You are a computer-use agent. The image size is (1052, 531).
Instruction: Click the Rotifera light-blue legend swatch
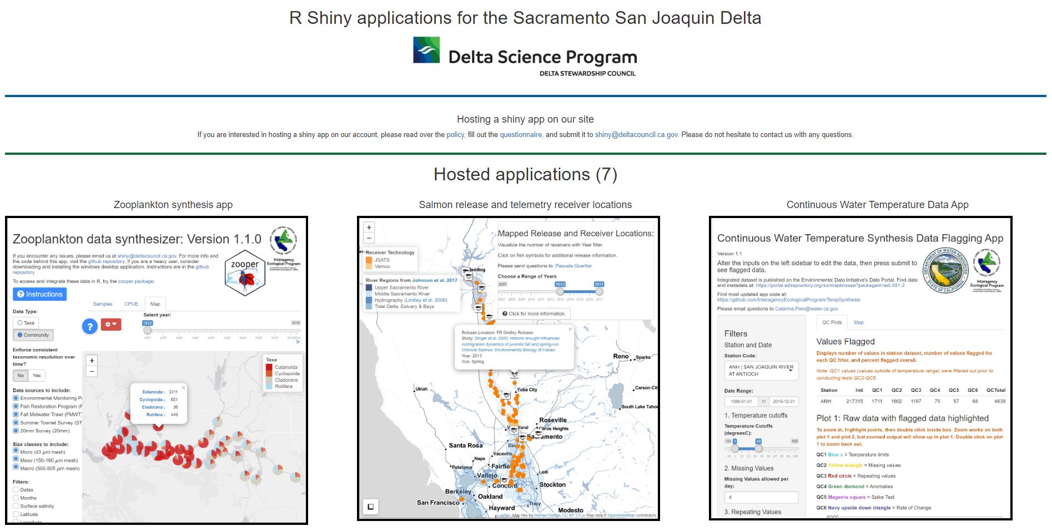pos(270,386)
